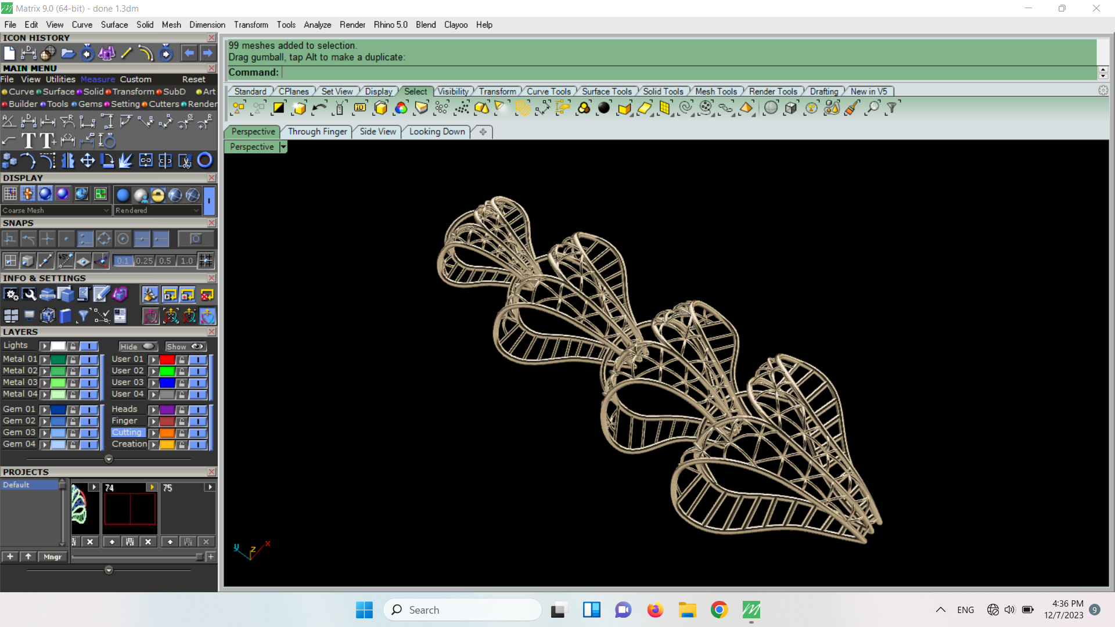Click the orange Cutting layer color swatch
The height and width of the screenshot is (627, 1115).
(x=167, y=433)
